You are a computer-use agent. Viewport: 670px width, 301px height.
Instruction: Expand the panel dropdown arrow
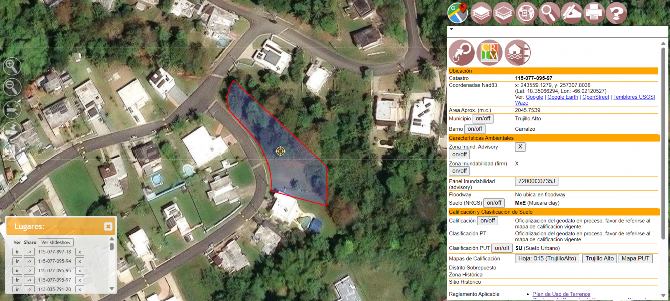point(451,29)
